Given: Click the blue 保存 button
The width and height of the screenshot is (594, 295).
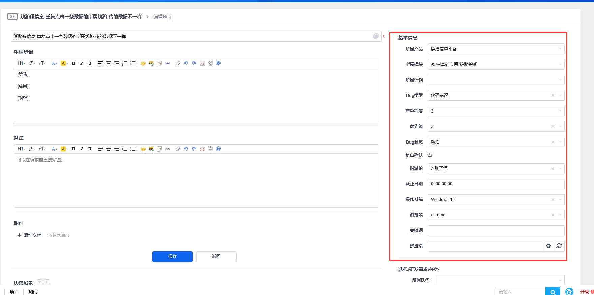Looking at the screenshot, I should [x=172, y=256].
